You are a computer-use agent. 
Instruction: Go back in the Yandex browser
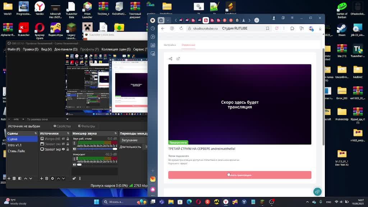(163, 28)
